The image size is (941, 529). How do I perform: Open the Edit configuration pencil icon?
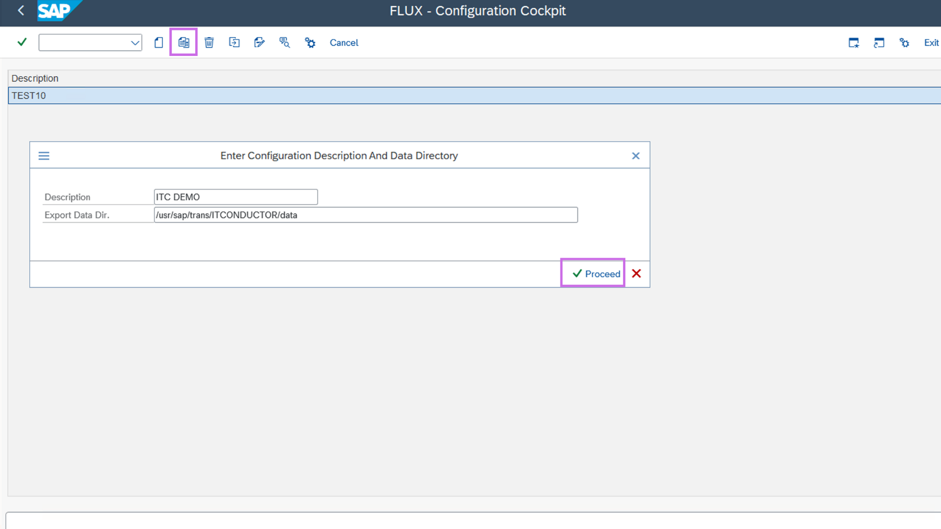(259, 42)
